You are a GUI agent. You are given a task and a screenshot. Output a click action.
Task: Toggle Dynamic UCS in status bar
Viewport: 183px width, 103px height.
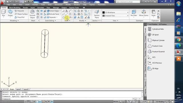coord(43,102)
